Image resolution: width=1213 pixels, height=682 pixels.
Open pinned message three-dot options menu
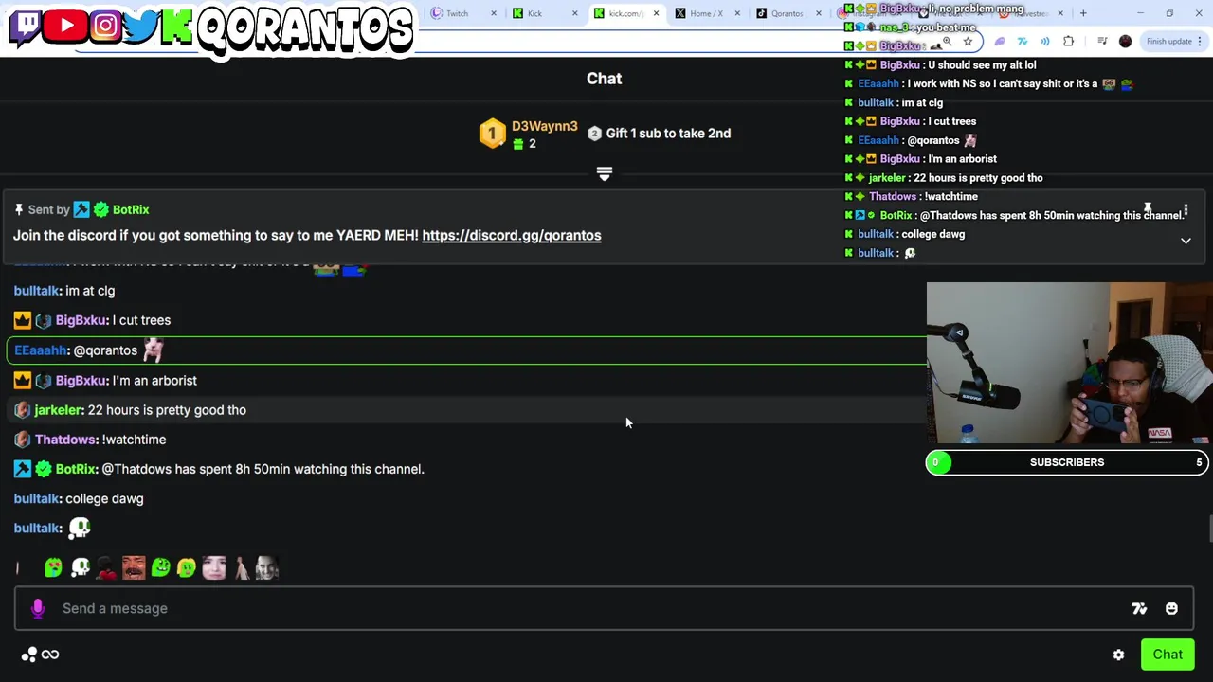coord(1185,210)
